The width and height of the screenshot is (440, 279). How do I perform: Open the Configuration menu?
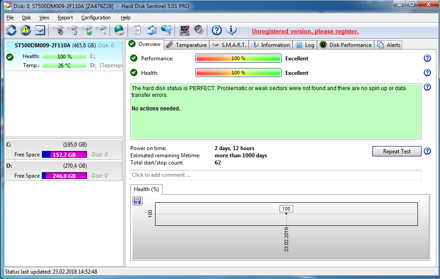point(96,18)
